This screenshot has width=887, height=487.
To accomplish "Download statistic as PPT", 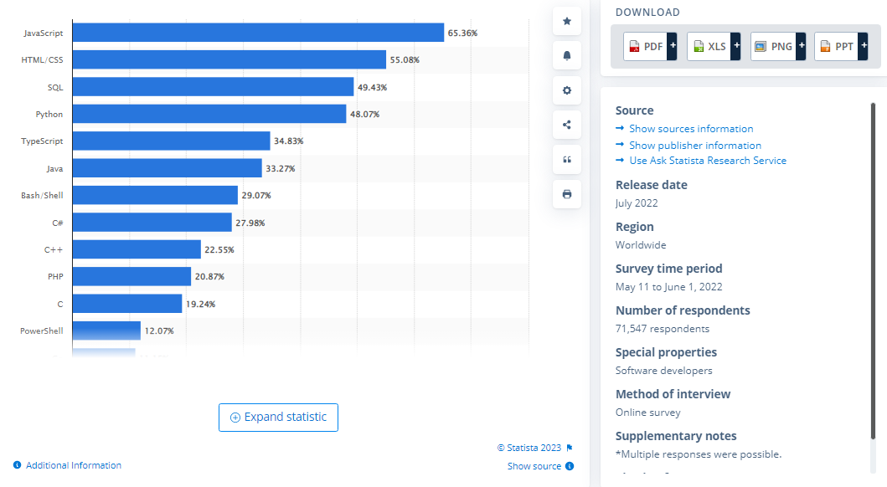I will click(x=841, y=47).
